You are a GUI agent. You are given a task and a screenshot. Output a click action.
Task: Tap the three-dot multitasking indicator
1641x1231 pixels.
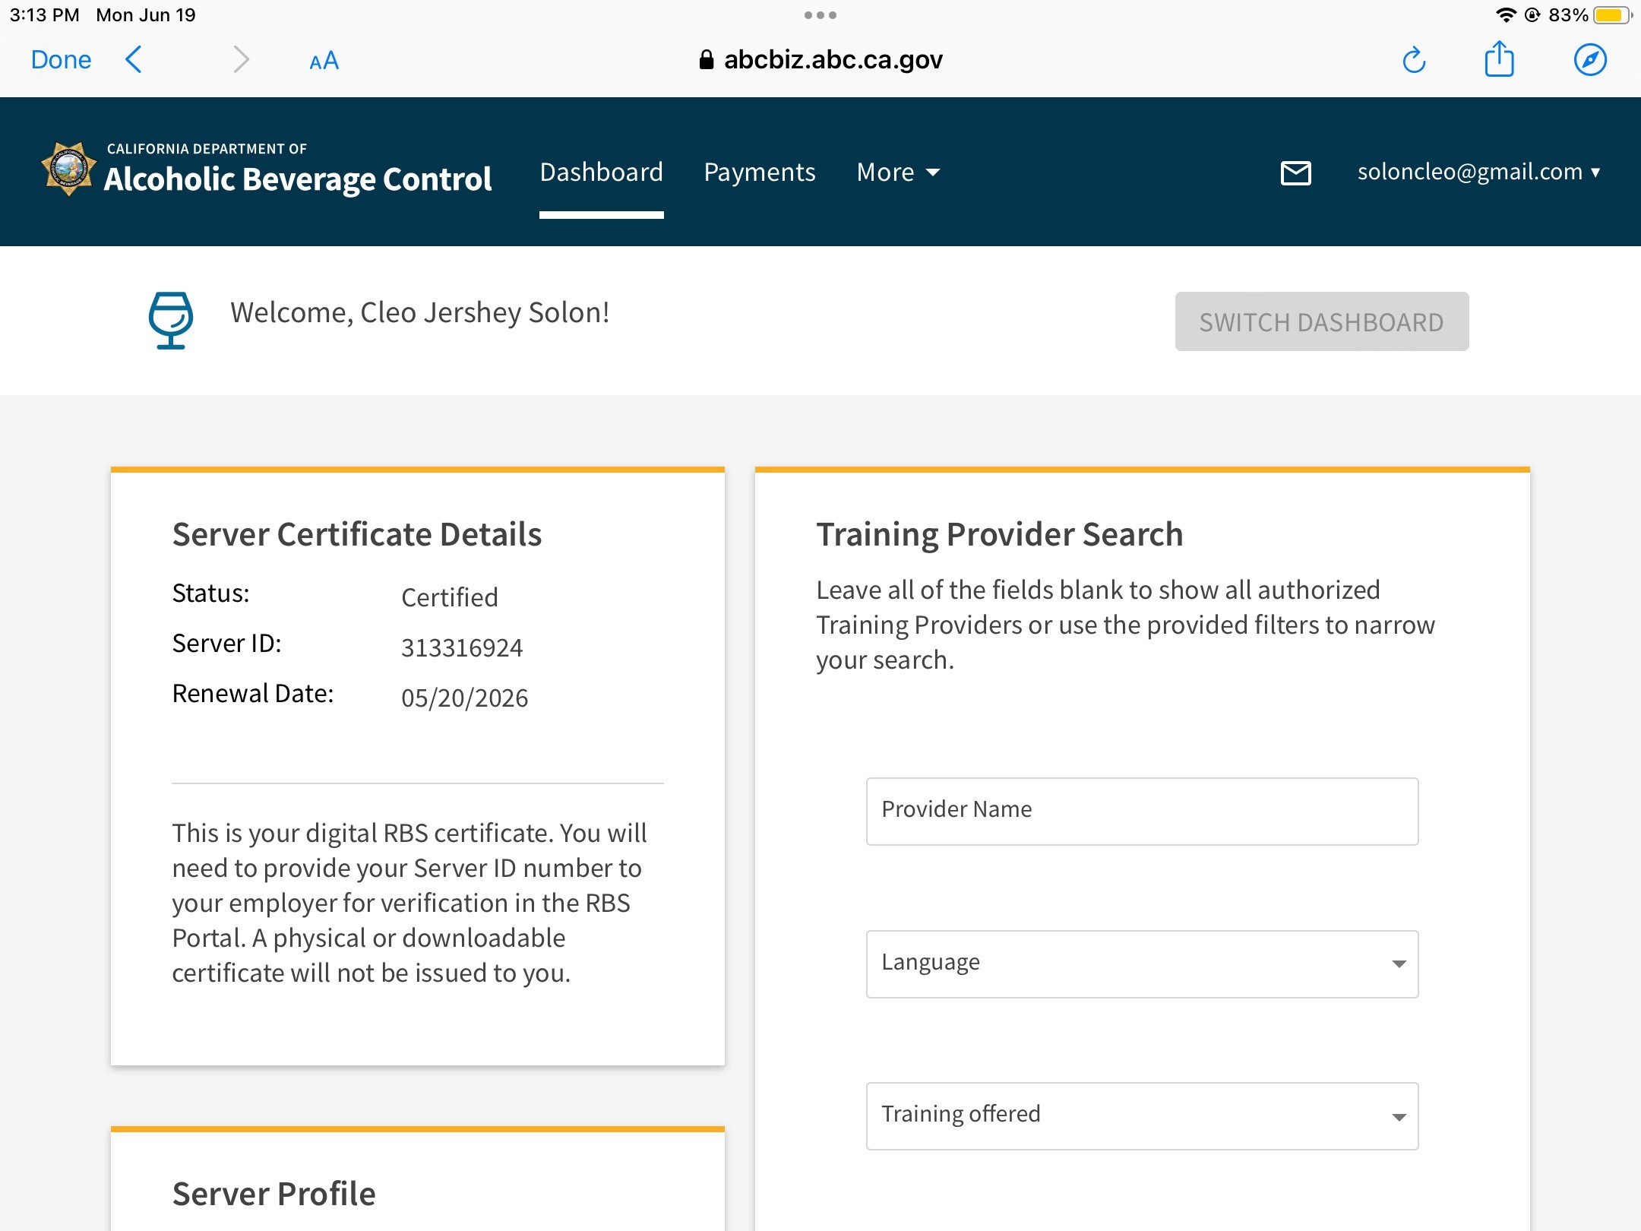click(820, 15)
